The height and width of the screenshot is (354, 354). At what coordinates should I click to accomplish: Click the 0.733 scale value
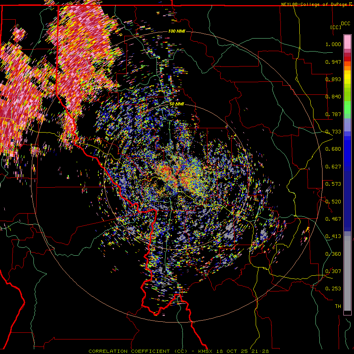[x=333, y=132]
